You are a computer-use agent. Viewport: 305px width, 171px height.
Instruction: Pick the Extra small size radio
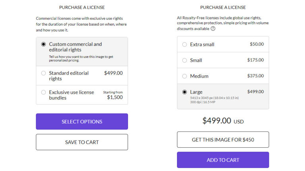coord(185,44)
